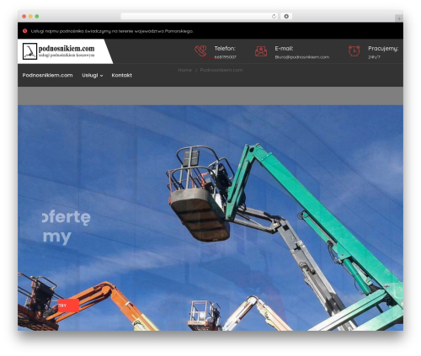Click the podnosnikiem.com site logo

tap(59, 51)
